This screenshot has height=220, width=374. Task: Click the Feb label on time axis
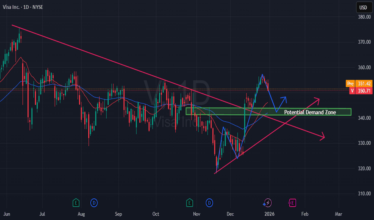point(305,214)
